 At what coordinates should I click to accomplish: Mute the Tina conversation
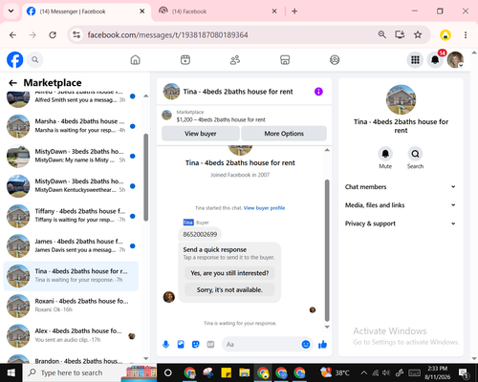pyautogui.click(x=385, y=154)
